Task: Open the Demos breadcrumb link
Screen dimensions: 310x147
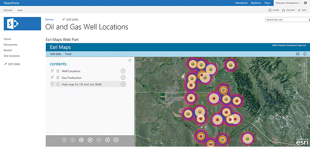Action: click(x=49, y=19)
